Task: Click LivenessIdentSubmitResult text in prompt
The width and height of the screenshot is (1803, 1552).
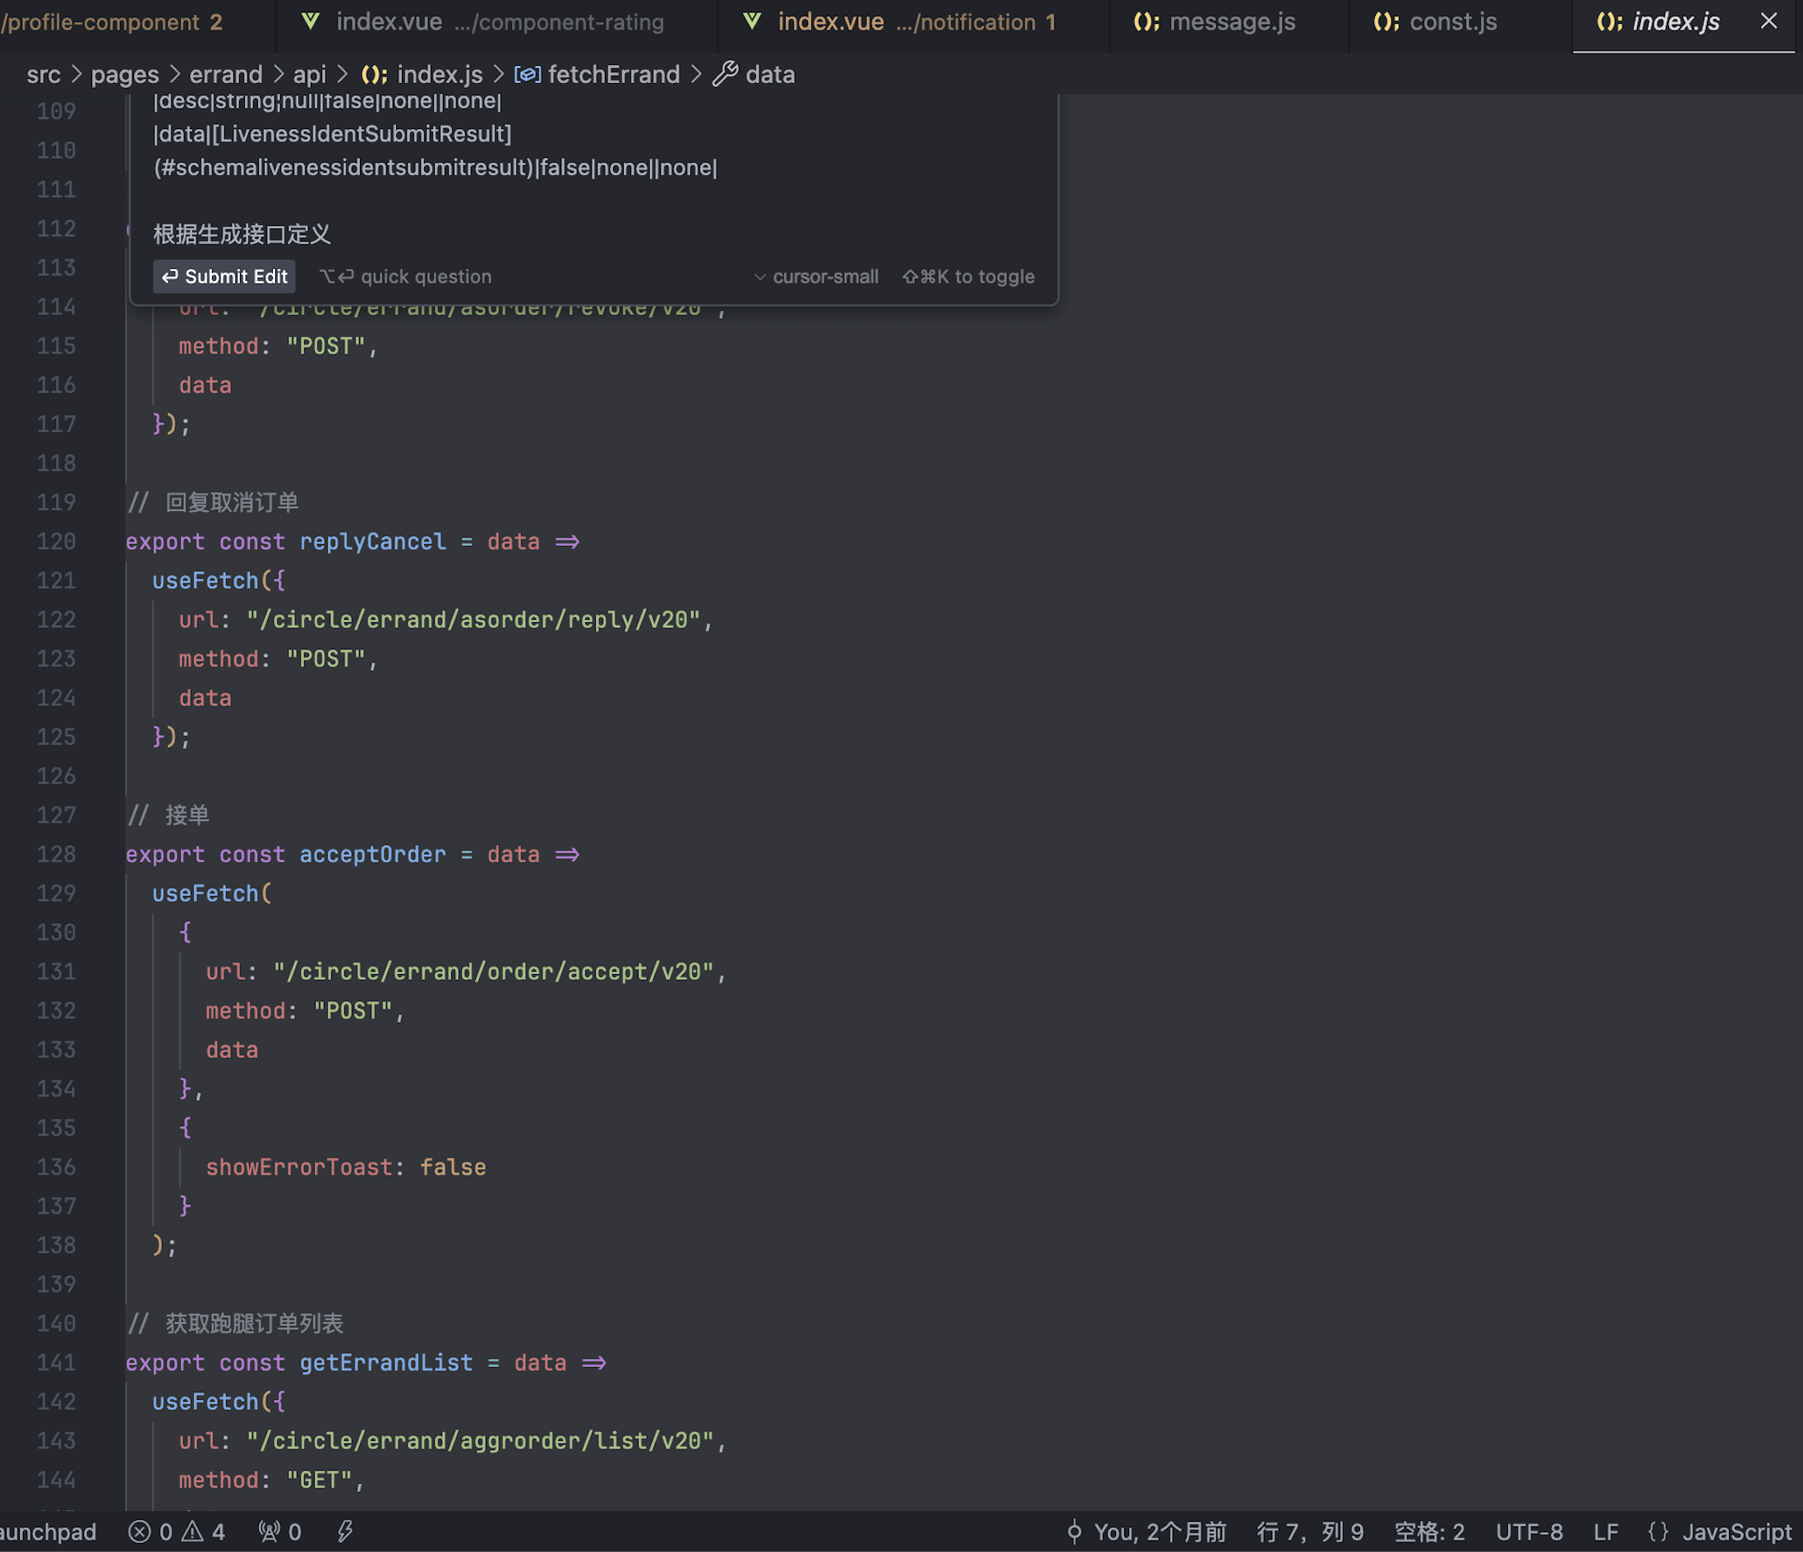Action: tap(361, 134)
